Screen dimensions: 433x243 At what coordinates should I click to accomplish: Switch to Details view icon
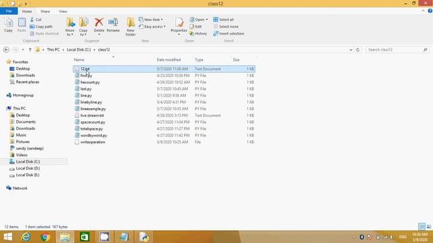(x=421, y=227)
